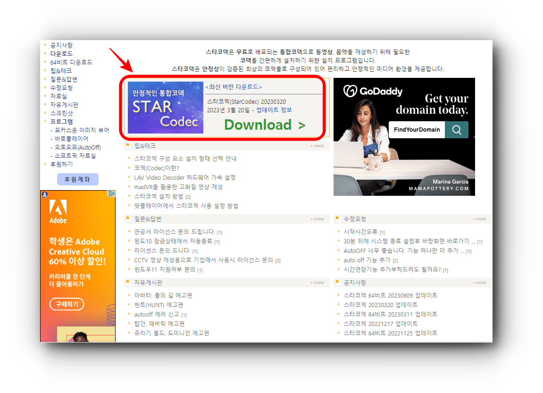Screen dimensions: 543x393
Task: Click the Adobe logo in the ad
Action: 58,211
